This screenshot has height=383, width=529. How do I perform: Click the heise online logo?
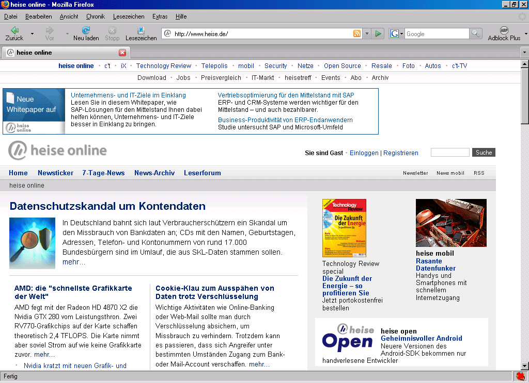pos(58,150)
